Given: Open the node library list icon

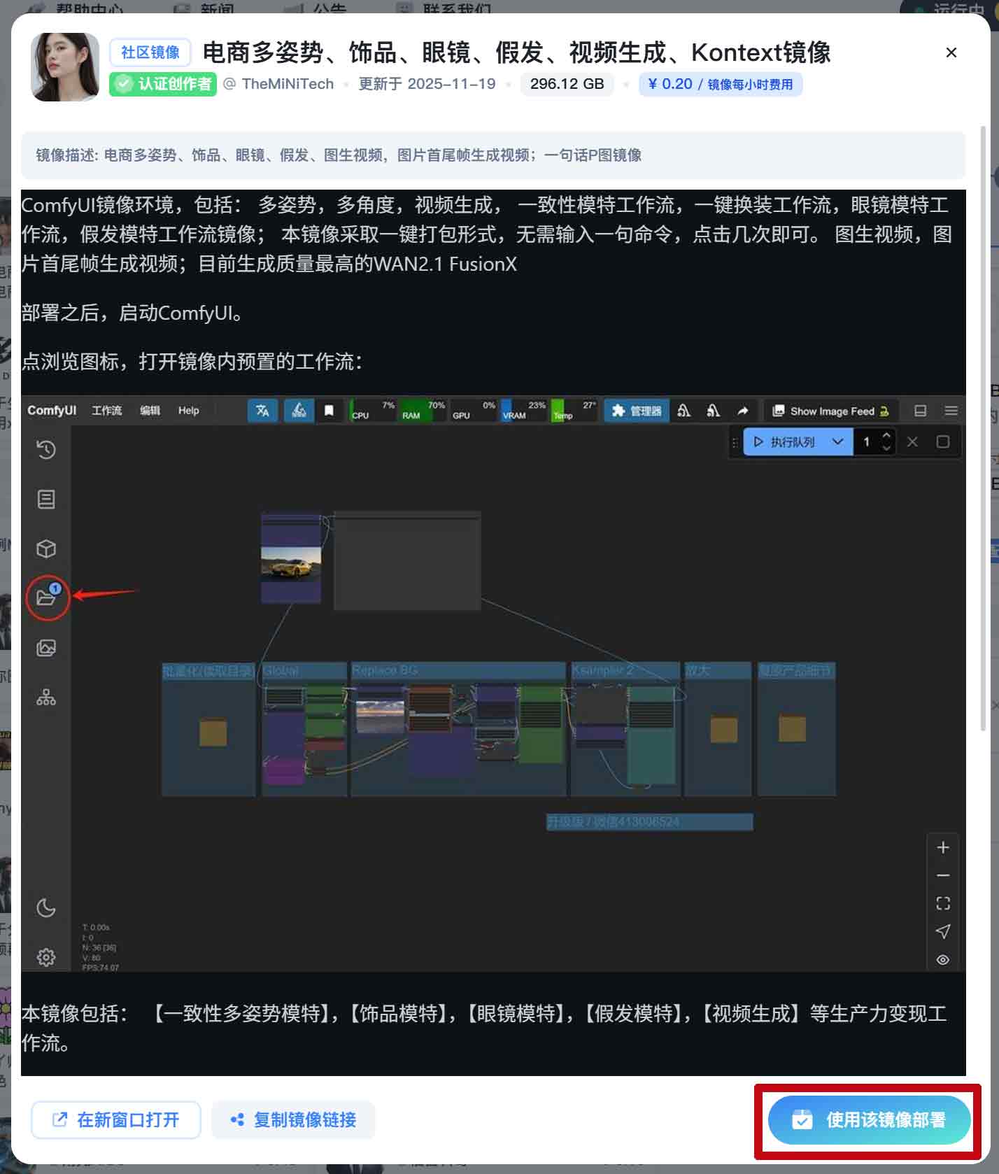Looking at the screenshot, I should coord(46,500).
